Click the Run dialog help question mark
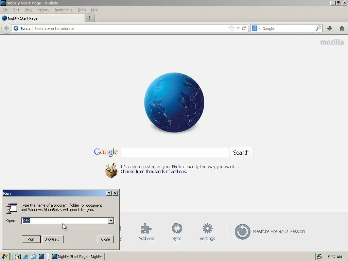This screenshot has width=348, height=261. [x=109, y=193]
